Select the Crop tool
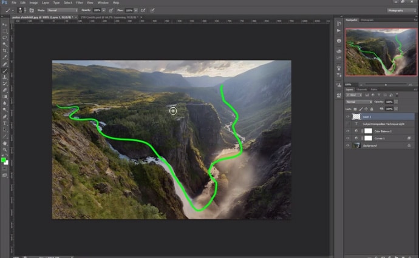The image size is (419, 258). point(5,50)
